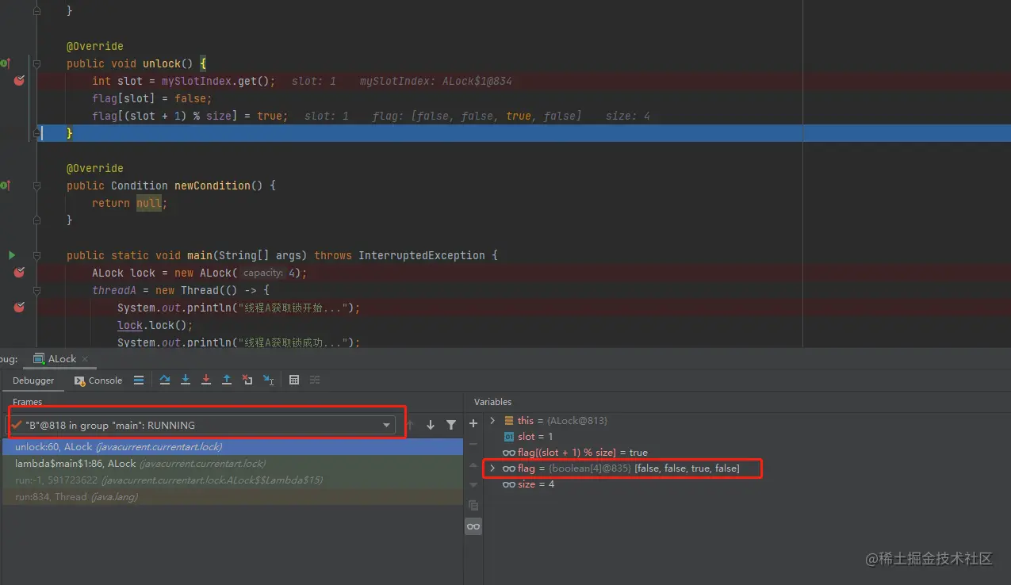Click the move watch down icon

pyautogui.click(x=473, y=485)
